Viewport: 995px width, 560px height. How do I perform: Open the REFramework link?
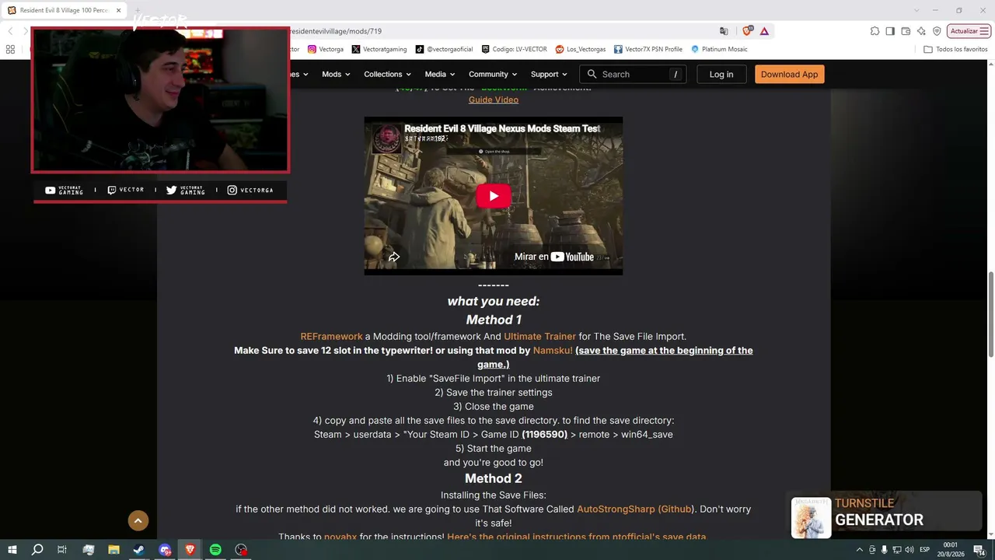332,336
